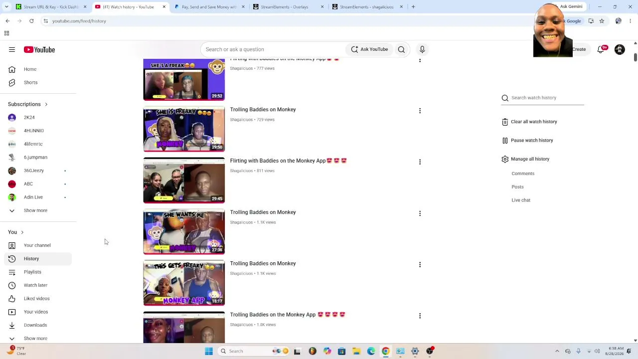Open the Chrome apps grid in bookmarks bar
638x359 pixels.
coord(6,33)
